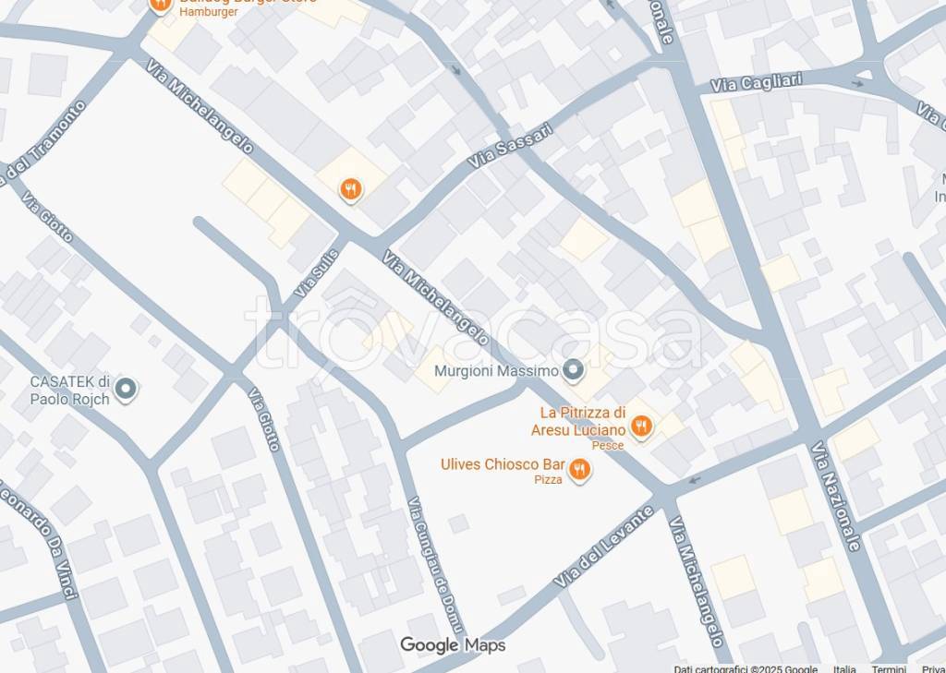This screenshot has width=946, height=673.
Task: Click the Via del Levante street label
Action: pyautogui.click(x=604, y=547)
